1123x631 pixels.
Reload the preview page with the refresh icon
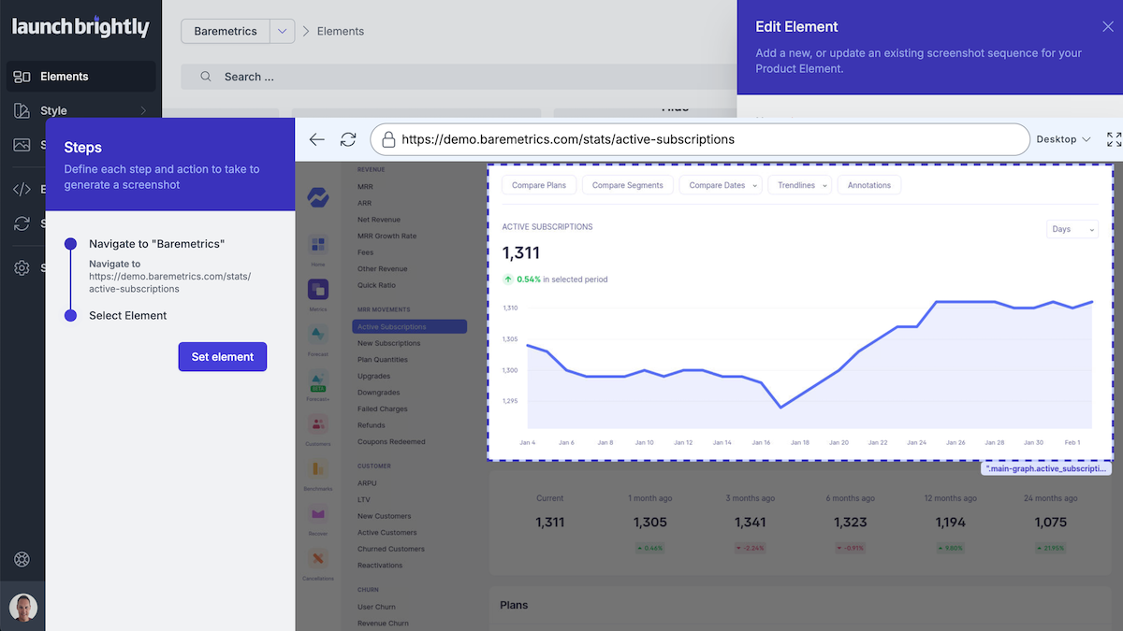(348, 138)
